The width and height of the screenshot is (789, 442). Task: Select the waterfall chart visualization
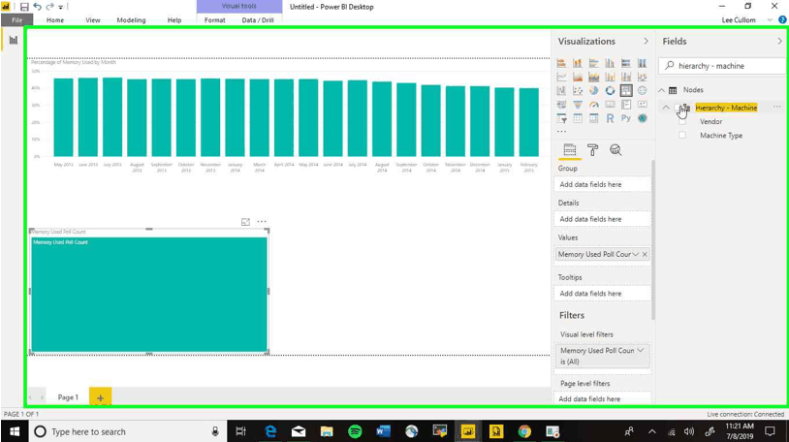pos(561,90)
